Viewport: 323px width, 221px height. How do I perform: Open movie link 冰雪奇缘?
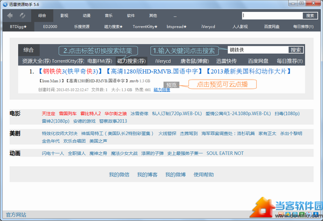pyautogui.click(x=139, y=113)
